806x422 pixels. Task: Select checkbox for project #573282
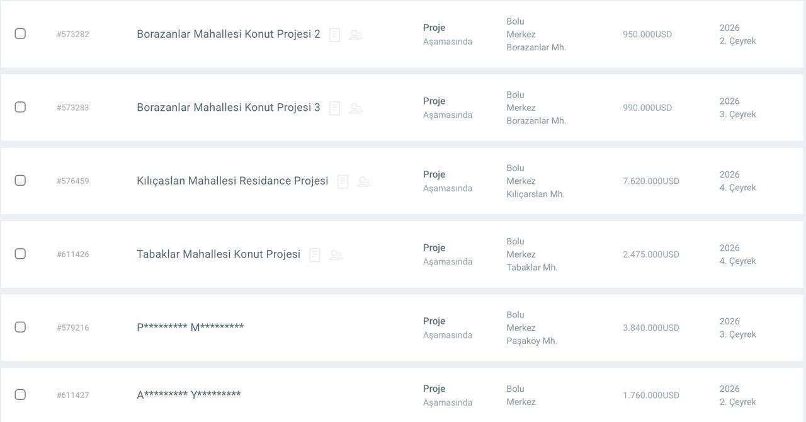tap(20, 33)
